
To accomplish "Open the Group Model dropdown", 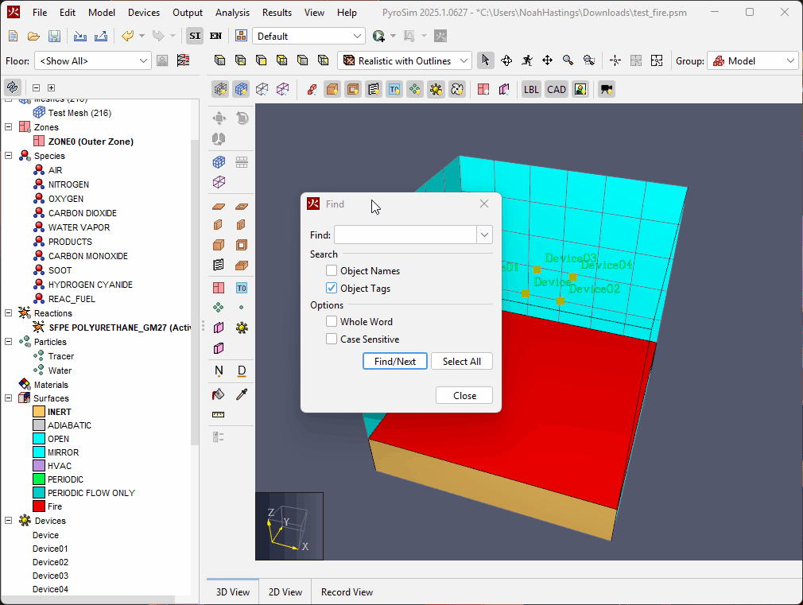I will [x=753, y=61].
